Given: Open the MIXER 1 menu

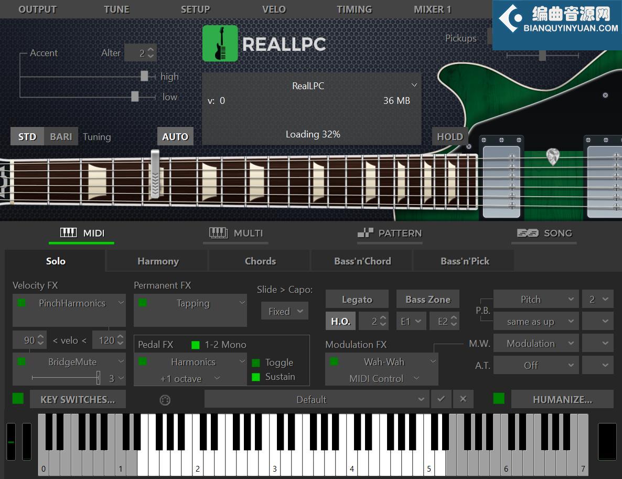Looking at the screenshot, I should (432, 9).
